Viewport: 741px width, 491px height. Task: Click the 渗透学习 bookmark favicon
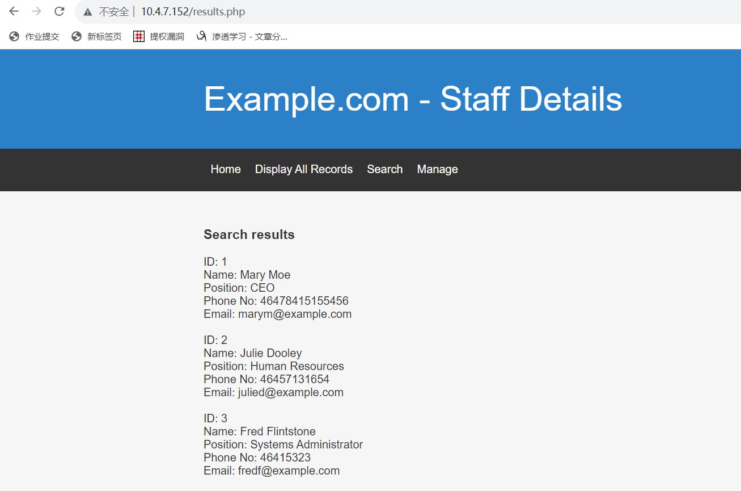click(x=201, y=36)
